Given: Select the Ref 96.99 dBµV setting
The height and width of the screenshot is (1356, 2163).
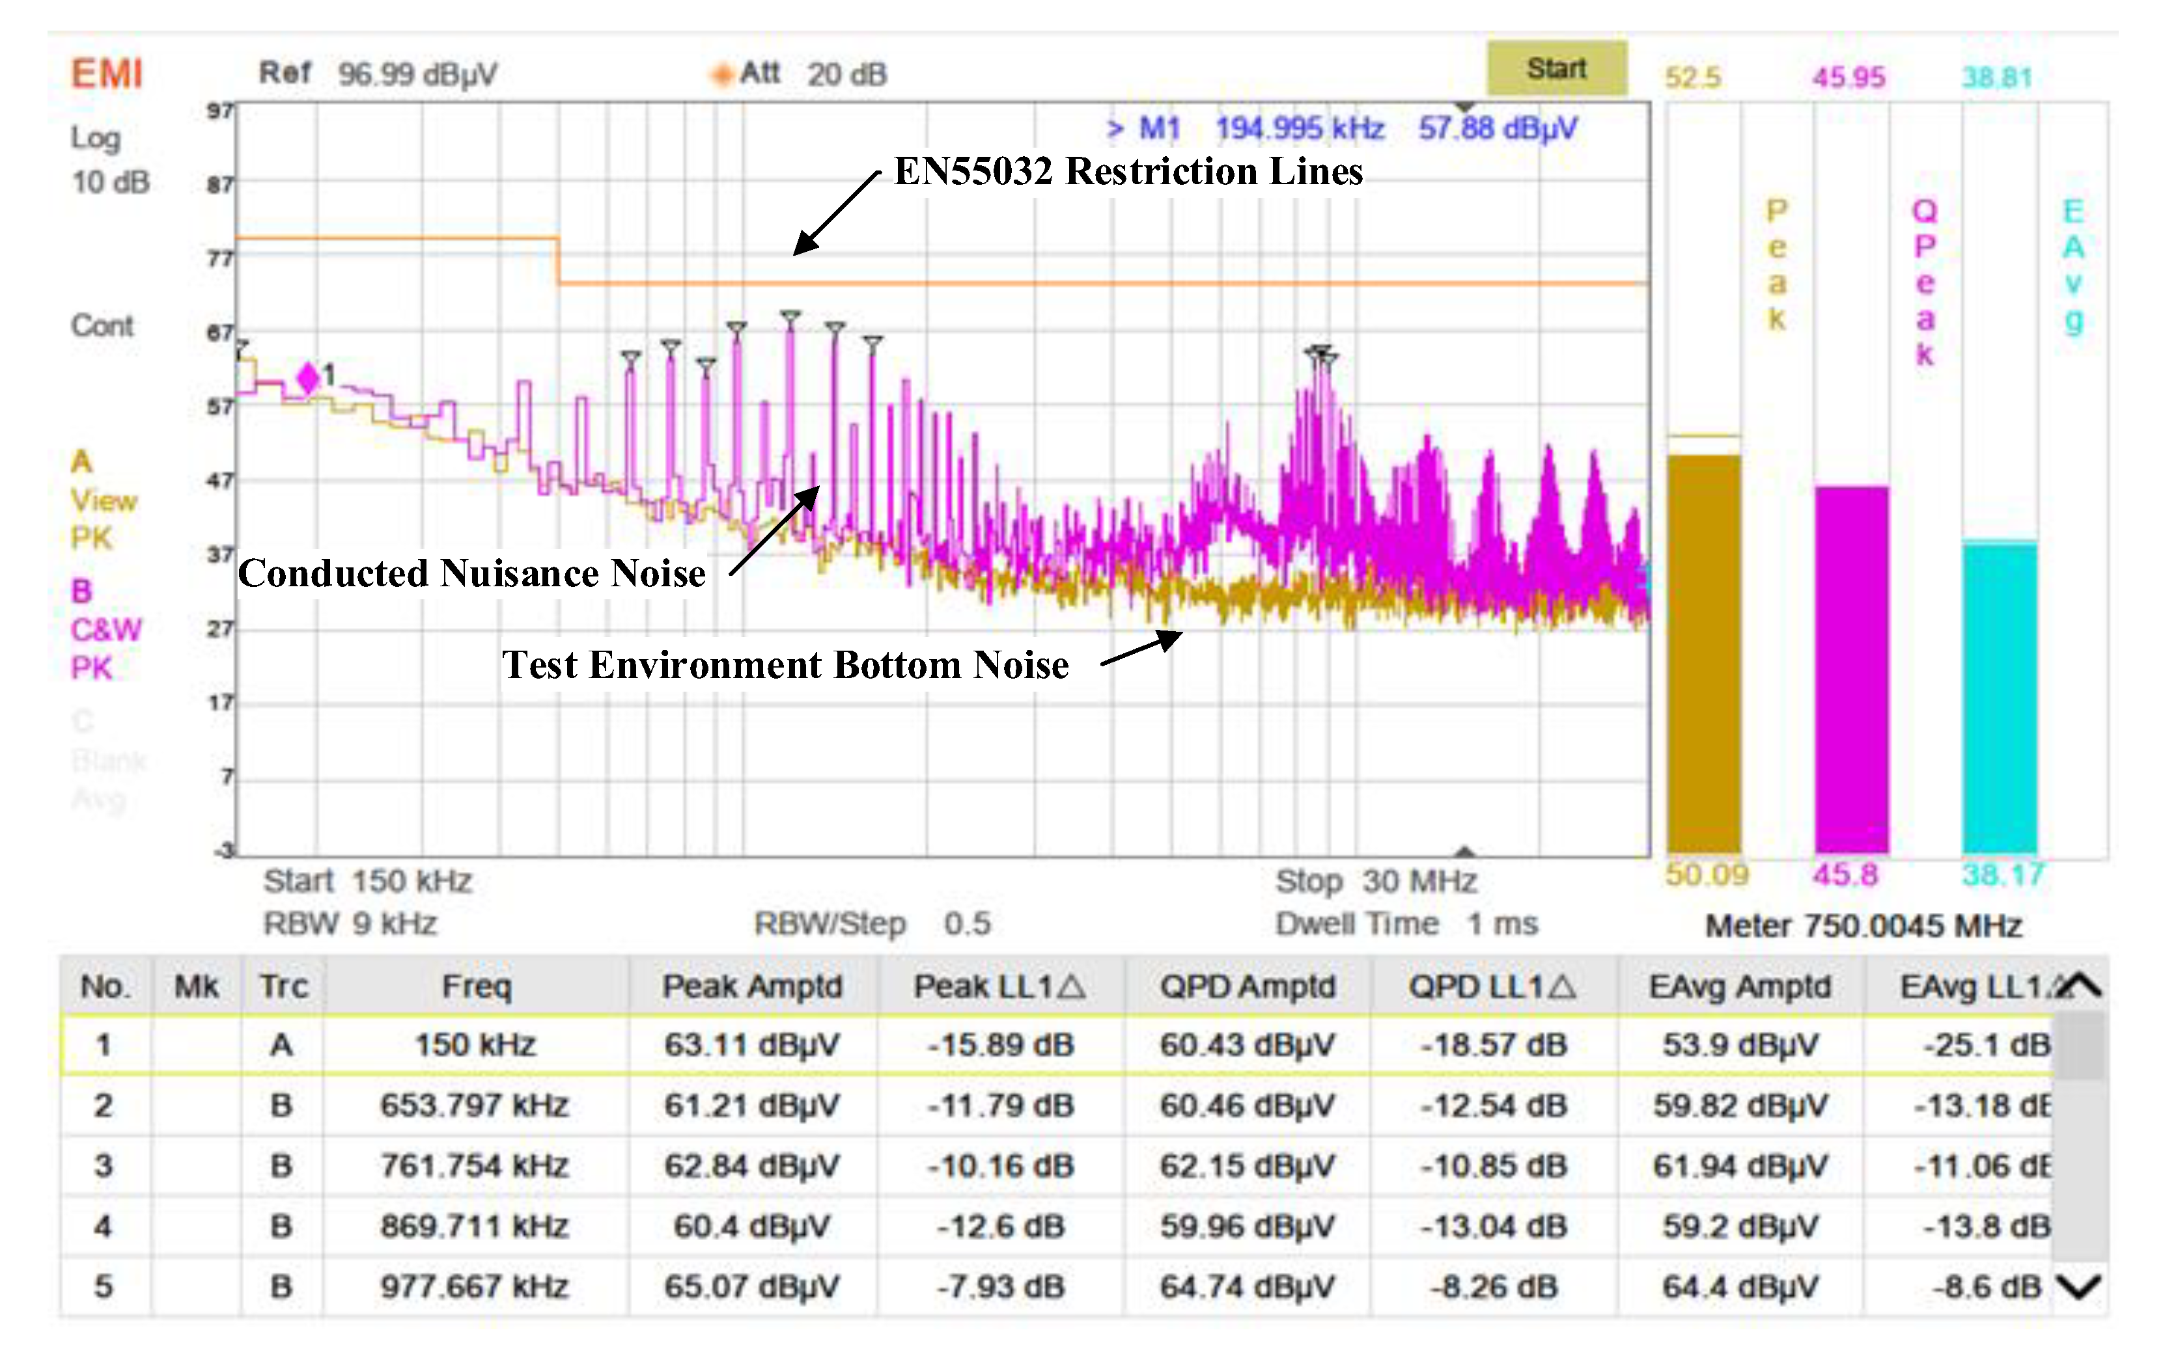Looking at the screenshot, I should (378, 74).
